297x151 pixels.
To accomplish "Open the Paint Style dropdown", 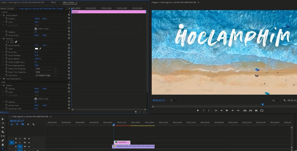I will (x=46, y=75).
